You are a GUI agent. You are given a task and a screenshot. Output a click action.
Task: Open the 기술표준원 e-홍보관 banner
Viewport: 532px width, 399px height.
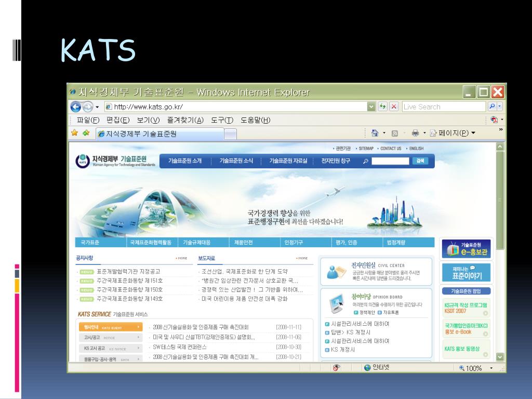click(466, 249)
